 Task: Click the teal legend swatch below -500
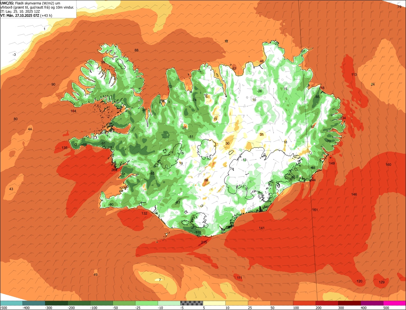(11, 303)
